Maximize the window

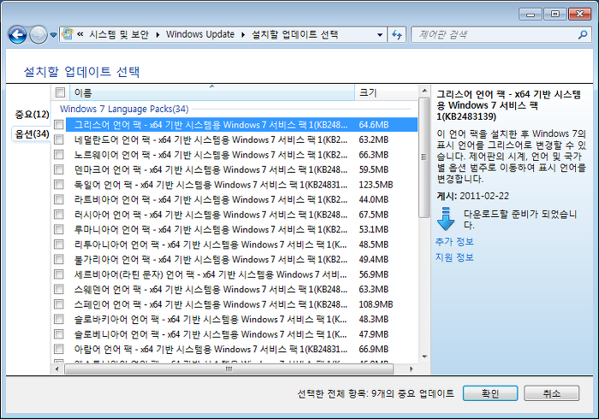[555, 15]
